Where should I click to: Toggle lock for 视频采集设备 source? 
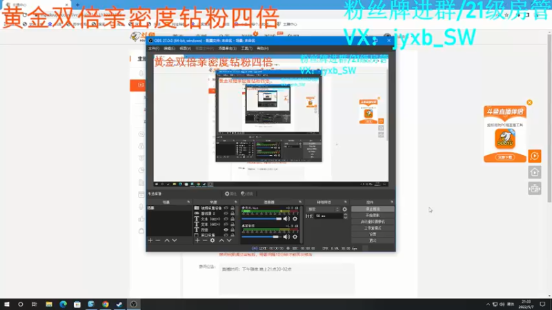pos(233,208)
